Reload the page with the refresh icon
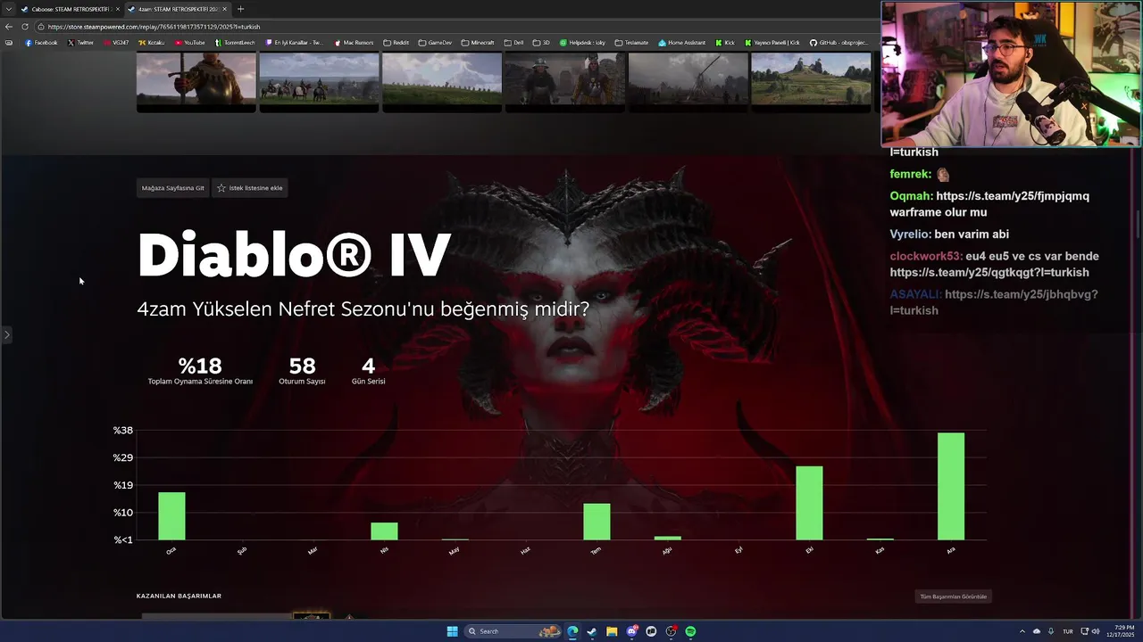 pos(25,27)
